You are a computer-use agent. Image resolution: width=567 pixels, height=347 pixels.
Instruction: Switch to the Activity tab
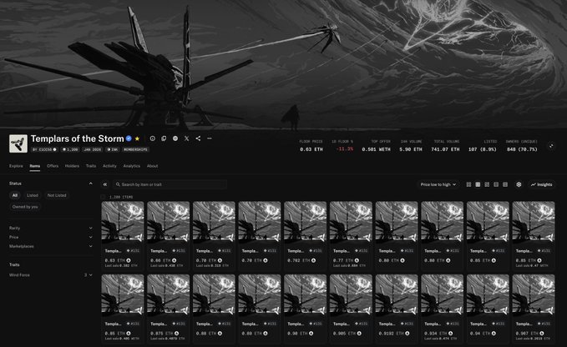pos(109,166)
